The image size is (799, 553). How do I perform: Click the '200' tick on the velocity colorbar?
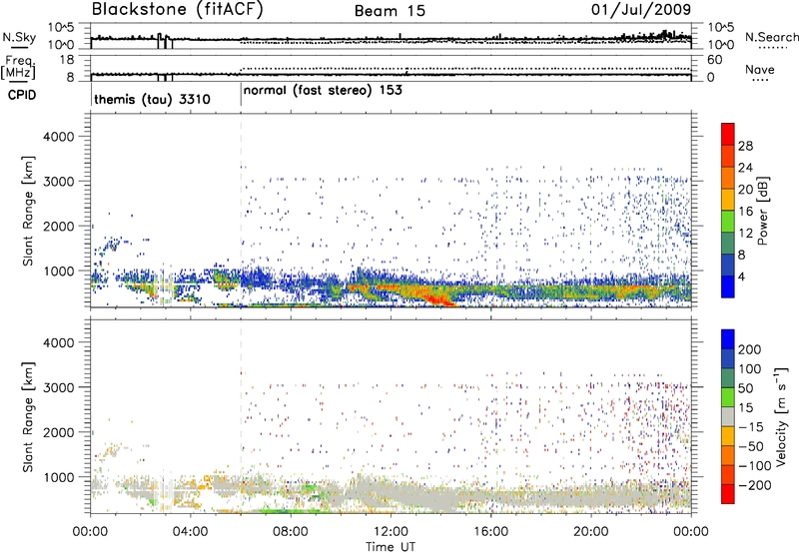(750, 349)
